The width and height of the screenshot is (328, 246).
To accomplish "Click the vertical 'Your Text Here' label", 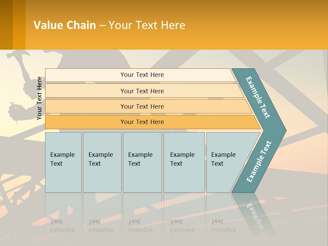I will (39, 98).
